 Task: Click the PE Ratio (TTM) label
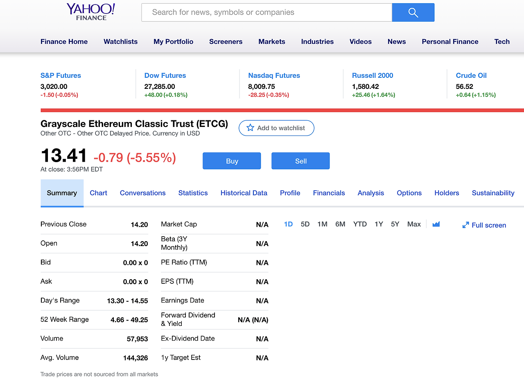(184, 262)
